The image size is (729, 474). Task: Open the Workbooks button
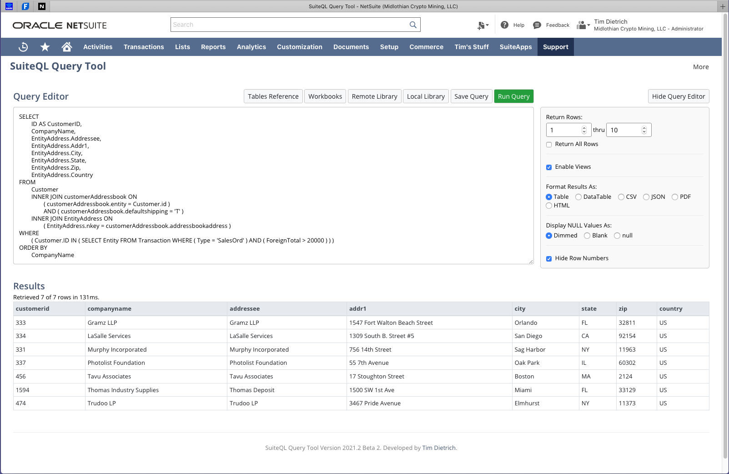tap(325, 96)
